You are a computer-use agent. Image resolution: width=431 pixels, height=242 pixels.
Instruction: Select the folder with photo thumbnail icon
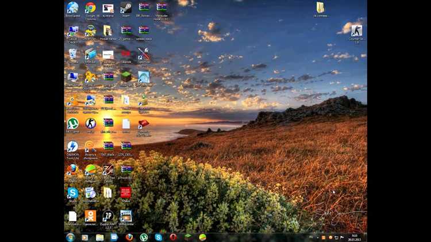tap(108, 32)
